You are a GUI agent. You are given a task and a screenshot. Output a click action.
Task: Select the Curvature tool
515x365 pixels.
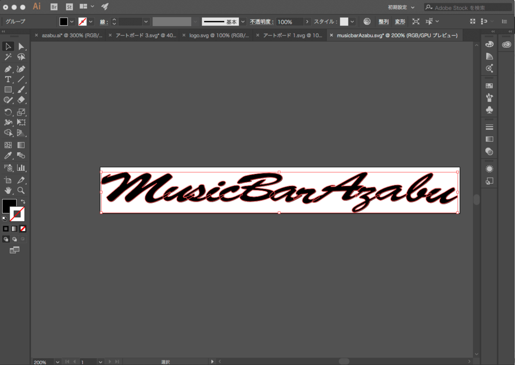[21, 69]
